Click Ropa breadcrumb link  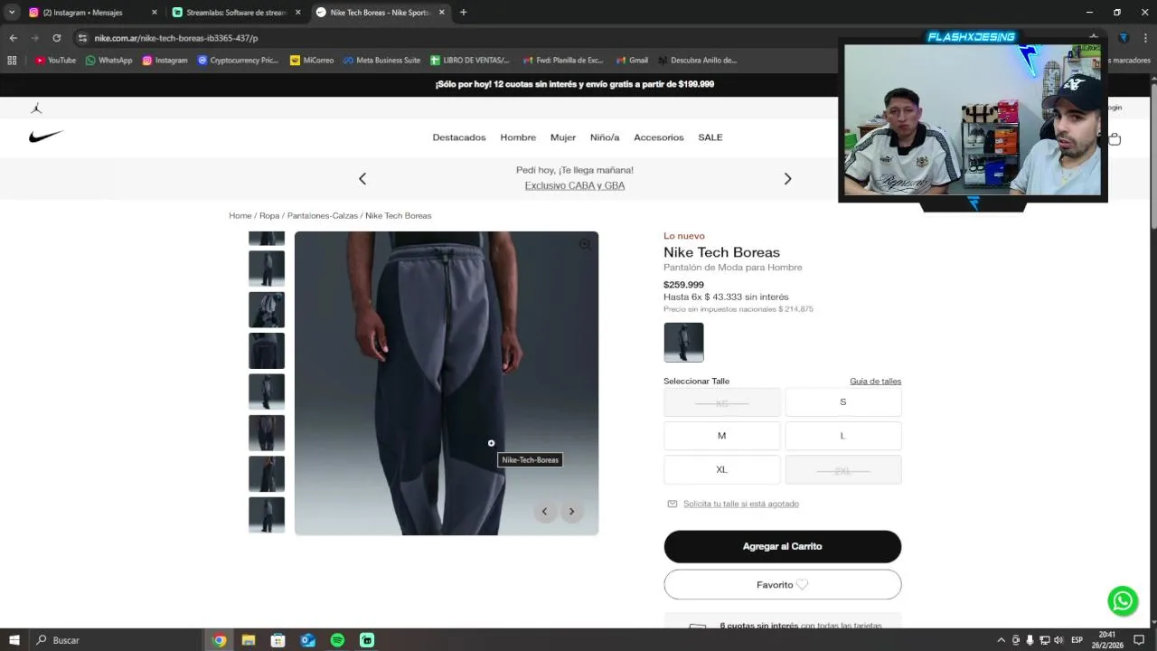pyautogui.click(x=269, y=216)
